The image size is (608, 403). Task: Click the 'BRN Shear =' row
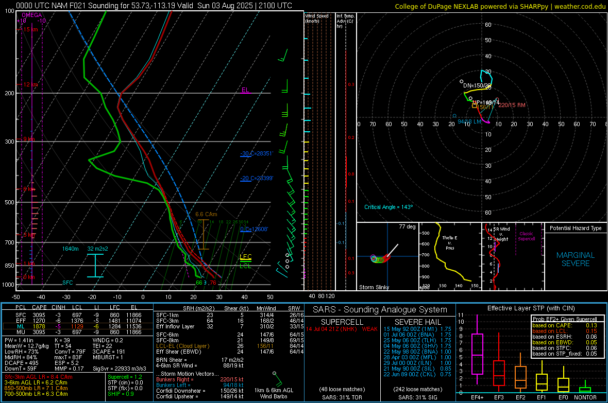click(x=200, y=360)
